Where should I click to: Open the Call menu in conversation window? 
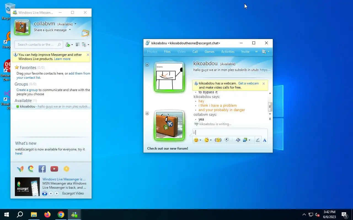[195, 52]
